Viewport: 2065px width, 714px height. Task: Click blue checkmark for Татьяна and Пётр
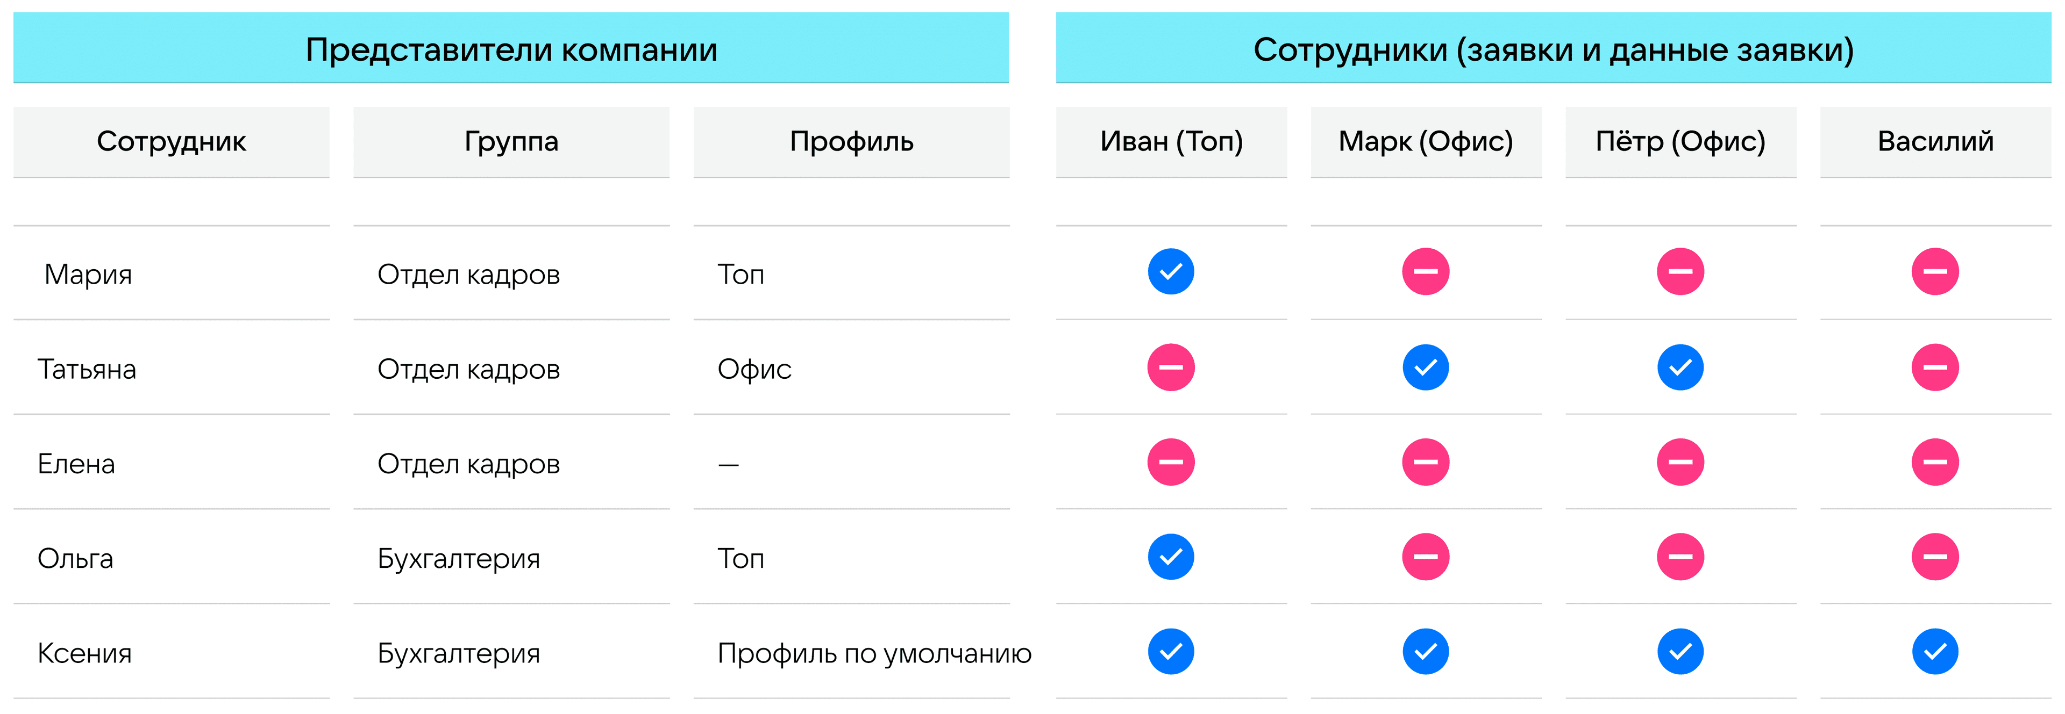pyautogui.click(x=1680, y=367)
